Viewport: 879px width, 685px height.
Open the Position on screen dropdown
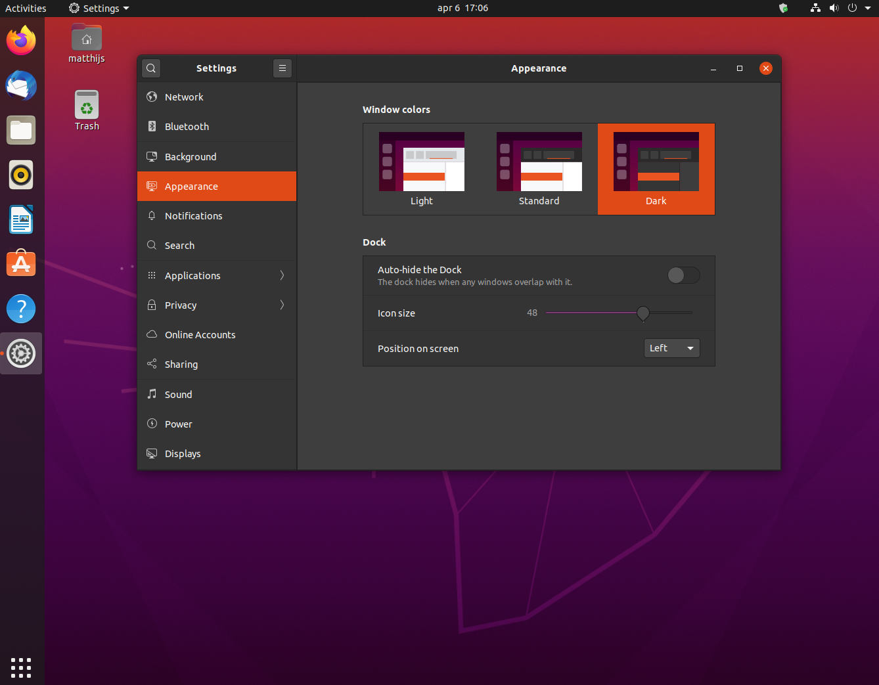coord(671,348)
